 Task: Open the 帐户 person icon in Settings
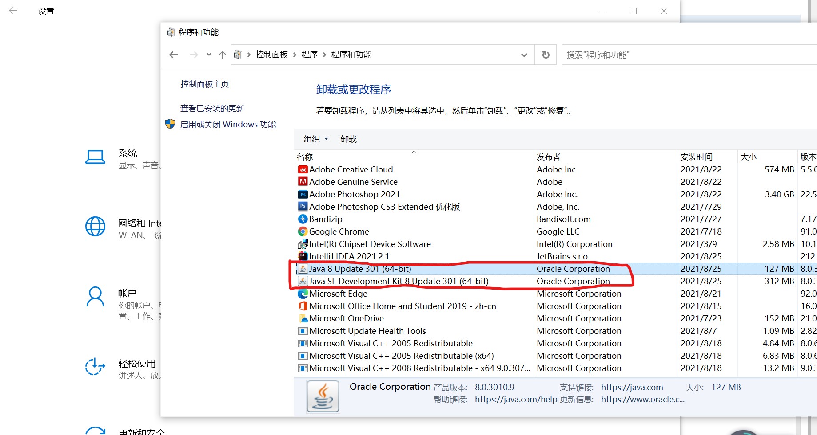tap(95, 297)
